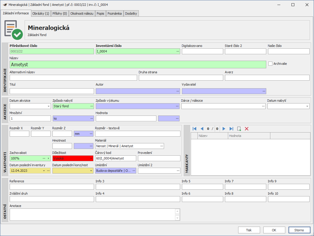Image resolution: width=314 pixels, height=236 pixels.
Task: Click the Množství field
Action: (30, 118)
